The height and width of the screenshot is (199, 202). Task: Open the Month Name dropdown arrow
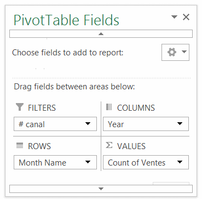[x=88, y=162]
